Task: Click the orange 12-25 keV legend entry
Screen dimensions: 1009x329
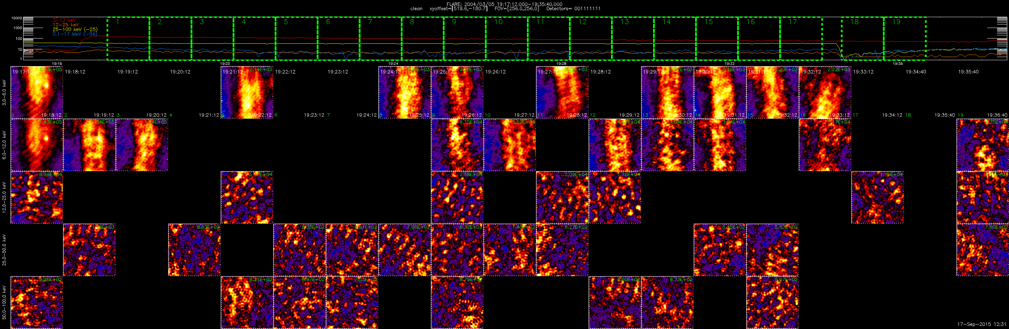Action: [66, 24]
